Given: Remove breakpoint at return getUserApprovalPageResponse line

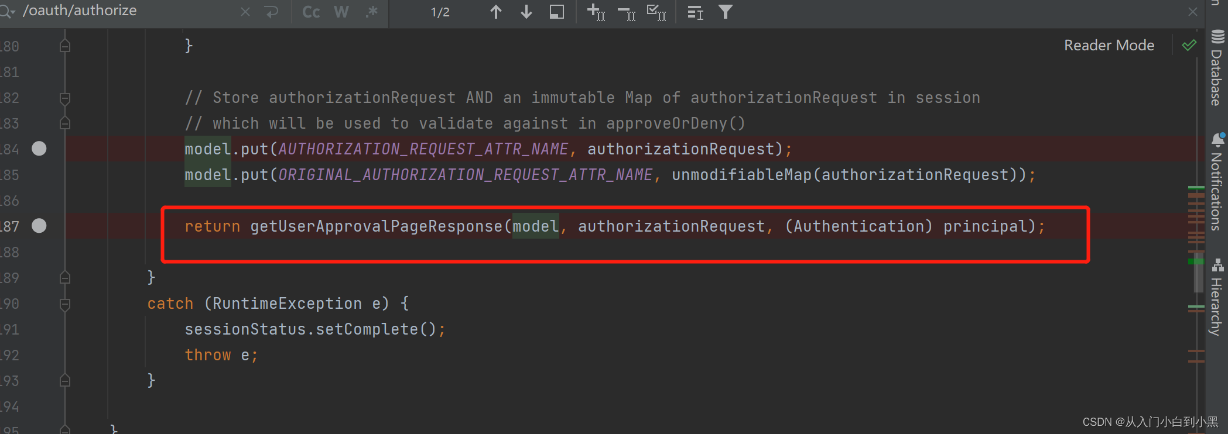Looking at the screenshot, I should (39, 226).
